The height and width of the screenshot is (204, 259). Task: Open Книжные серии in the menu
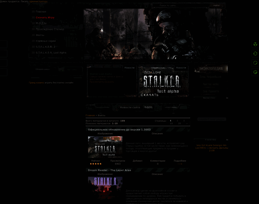46,41
